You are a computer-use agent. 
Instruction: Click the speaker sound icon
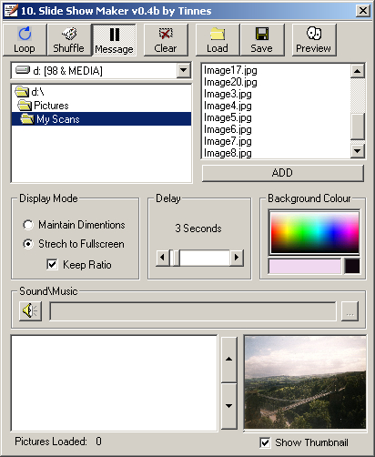click(30, 311)
